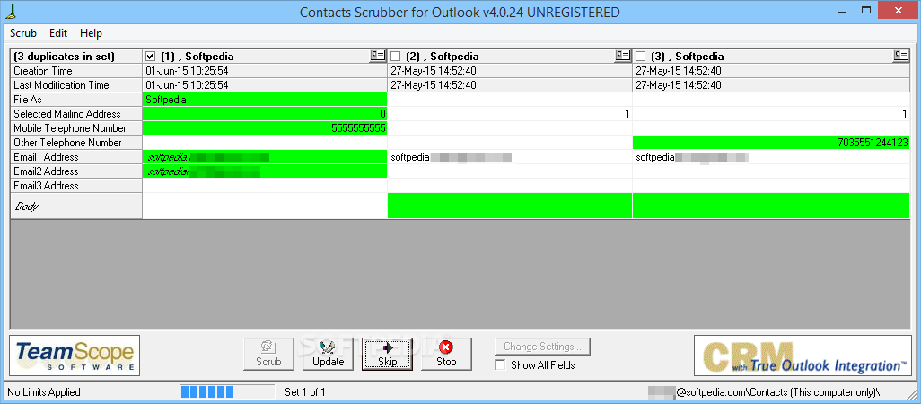Select Email2 Address cell of contact (1)
Image resolution: width=921 pixels, height=404 pixels.
pos(265,171)
